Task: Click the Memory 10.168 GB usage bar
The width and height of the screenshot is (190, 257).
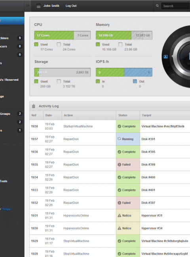Action: [x=124, y=35]
